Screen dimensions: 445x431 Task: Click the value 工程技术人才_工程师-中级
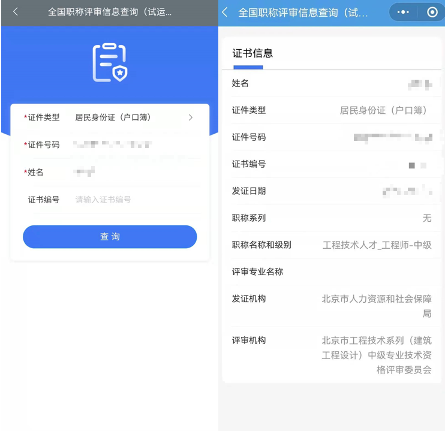click(377, 245)
